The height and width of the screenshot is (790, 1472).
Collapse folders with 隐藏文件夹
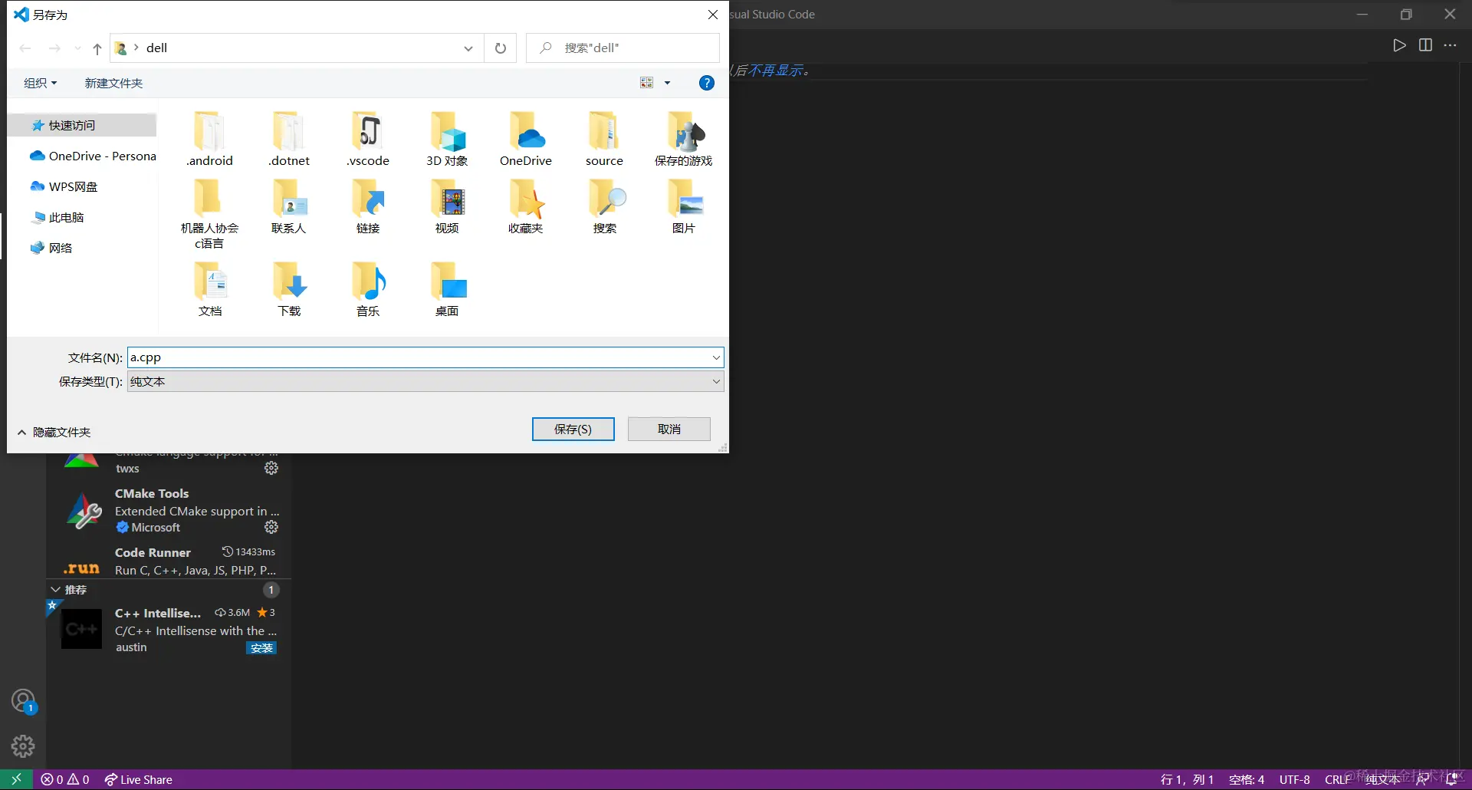tap(54, 432)
